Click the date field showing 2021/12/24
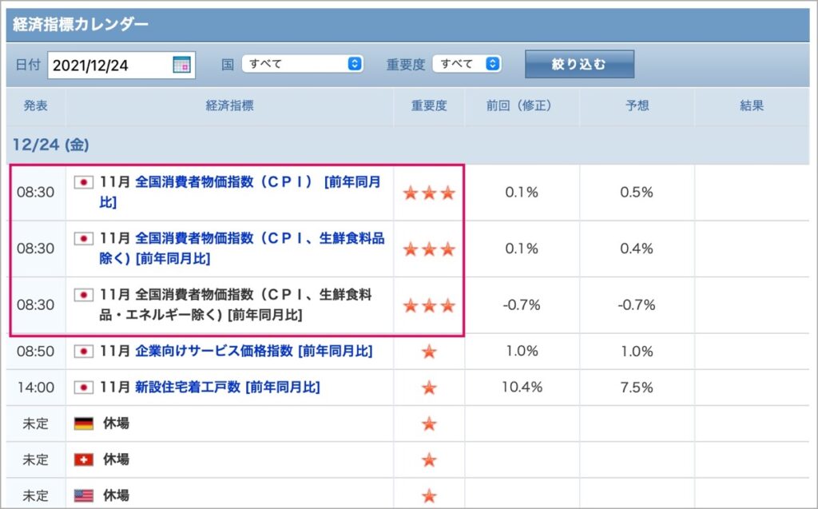 click(121, 66)
